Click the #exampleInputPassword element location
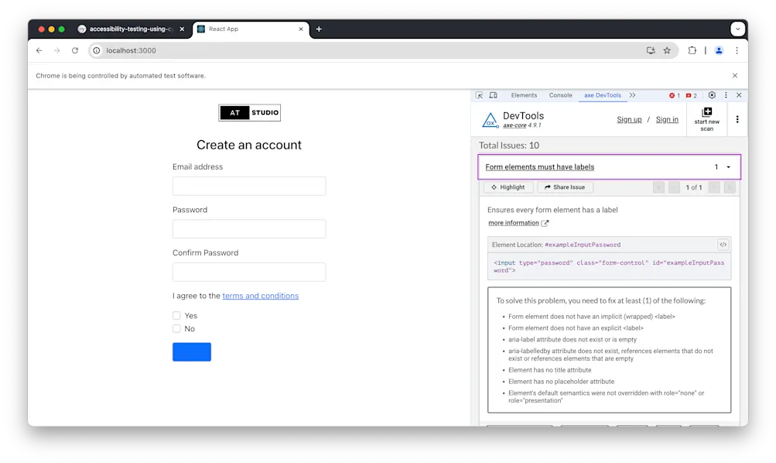 583,245
